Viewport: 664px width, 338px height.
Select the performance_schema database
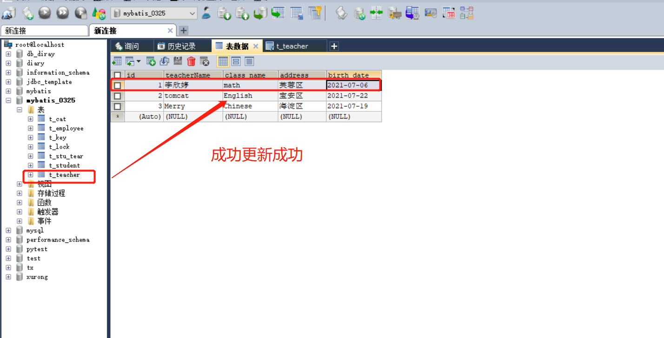click(58, 240)
